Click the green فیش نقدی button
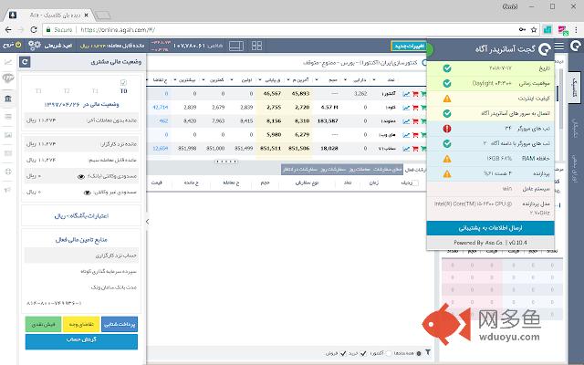The image size is (584, 365). (x=44, y=325)
